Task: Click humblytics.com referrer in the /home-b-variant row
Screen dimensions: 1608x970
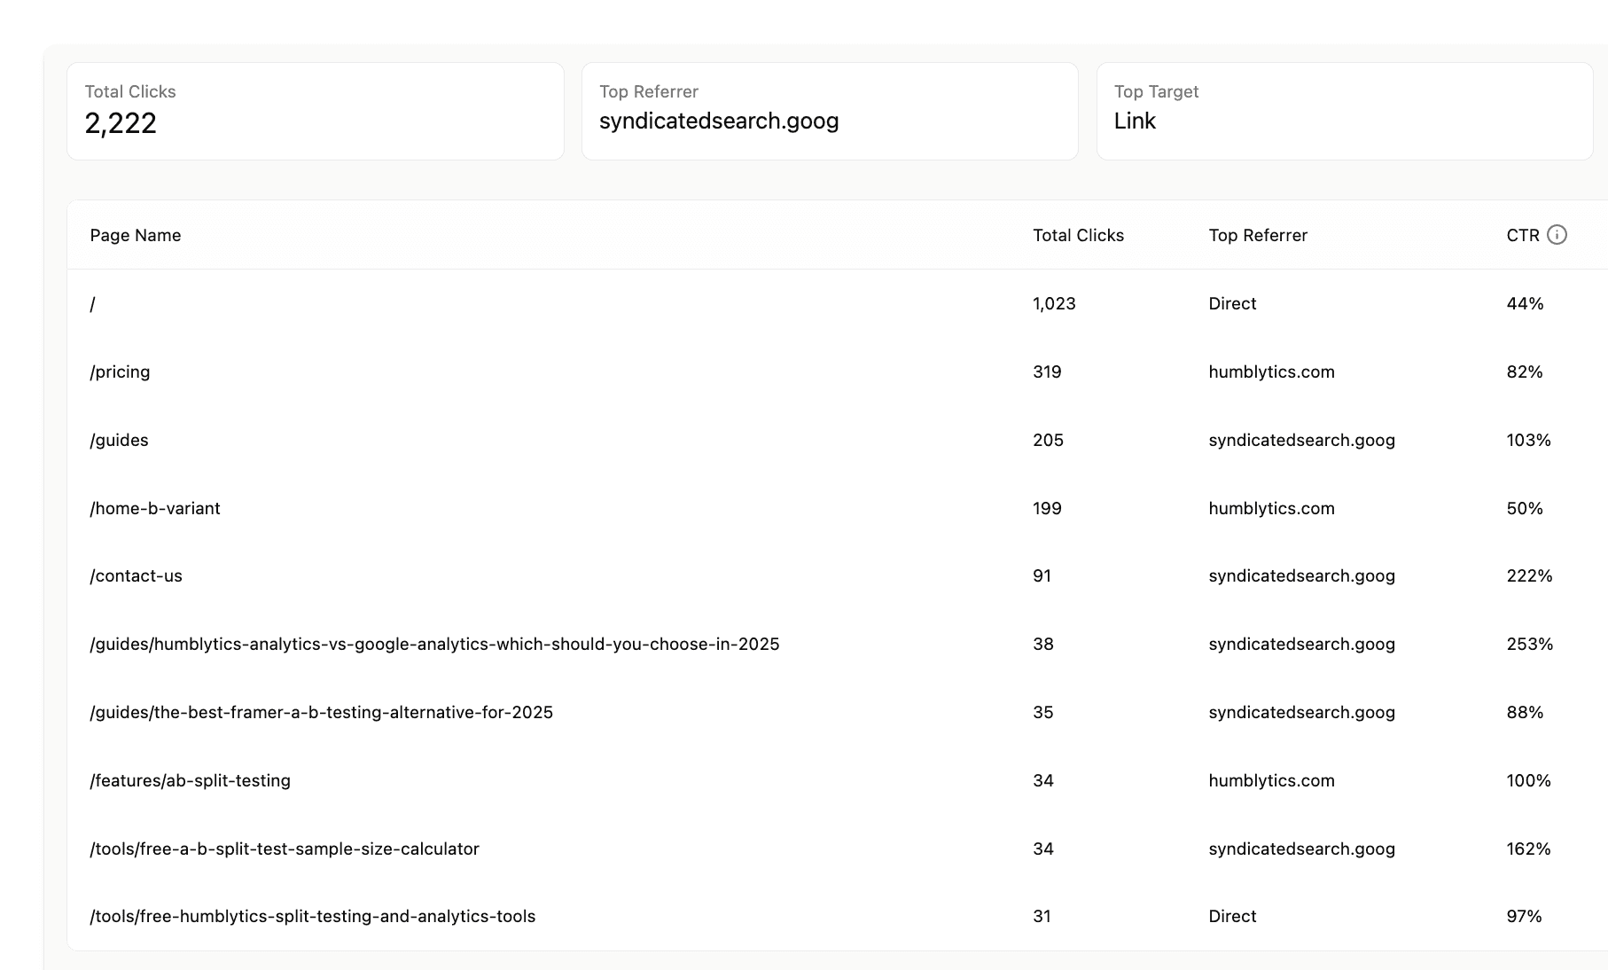Action: coord(1271,508)
